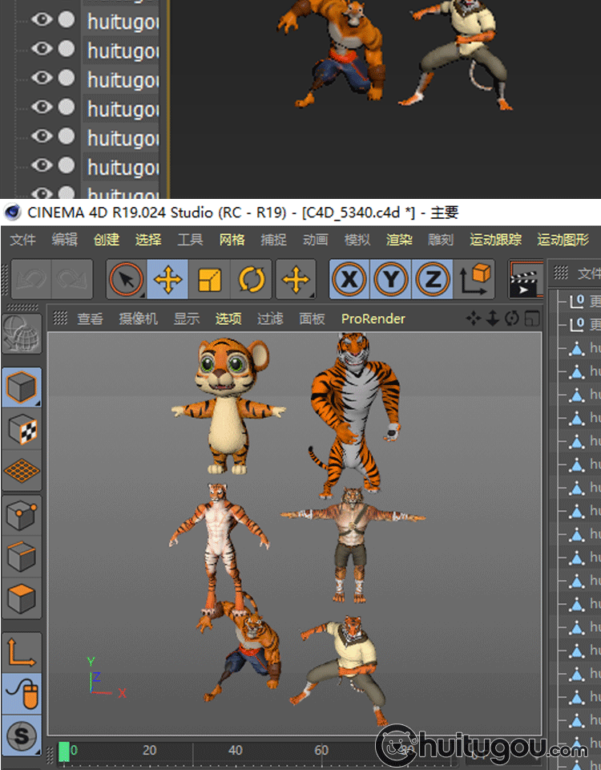Switch to Polygons mode in left sidebar
Viewport: 601px width, 770px height.
[22, 598]
